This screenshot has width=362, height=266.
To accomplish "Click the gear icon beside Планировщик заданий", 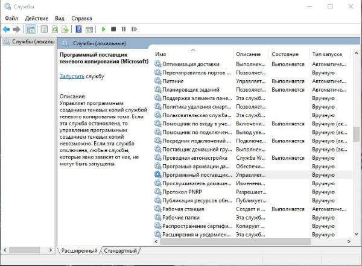I will tap(157, 89).
